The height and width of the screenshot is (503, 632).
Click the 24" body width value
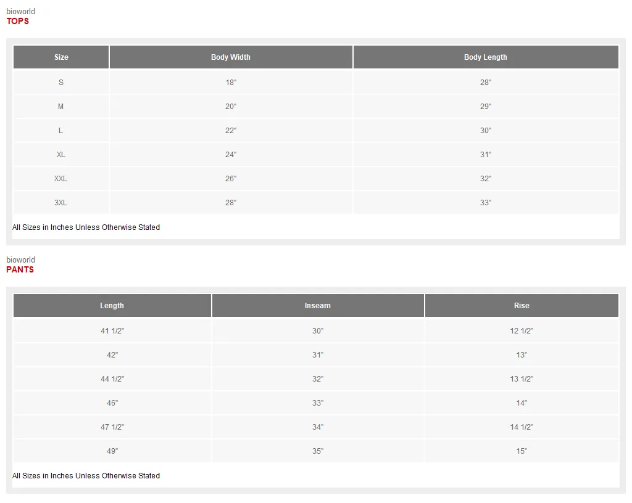[x=231, y=155]
